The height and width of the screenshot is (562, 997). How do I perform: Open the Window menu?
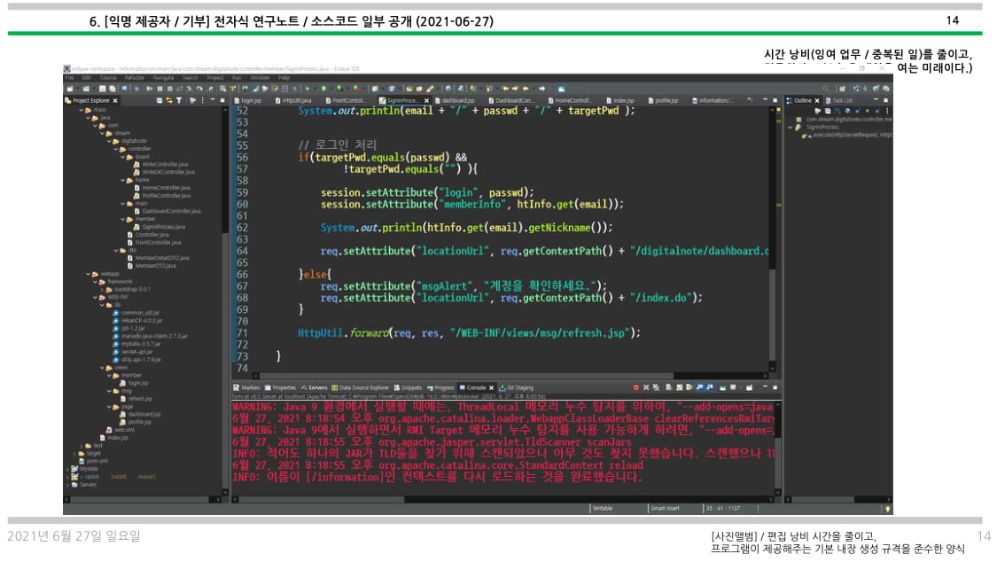pos(260,78)
